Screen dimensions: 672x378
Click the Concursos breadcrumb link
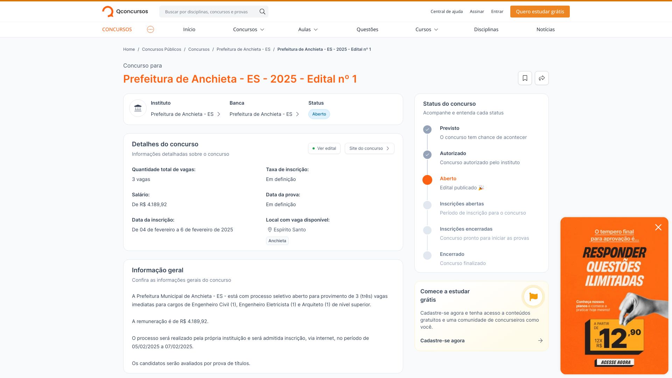[x=199, y=49]
